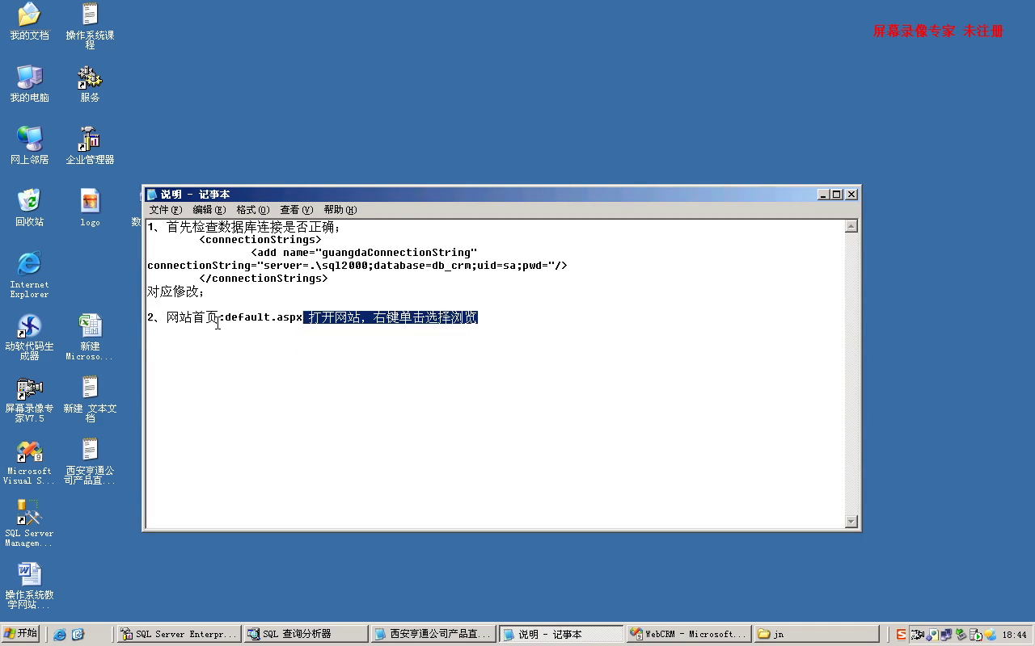Click the server=.\sql2000 connection string line
The image size is (1035, 646).
pyautogui.click(x=357, y=266)
